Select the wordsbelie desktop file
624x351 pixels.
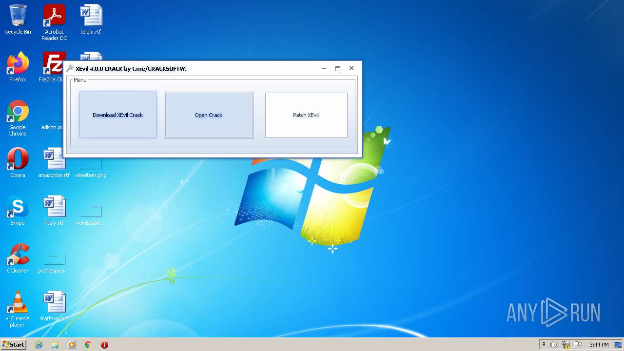[x=91, y=214]
